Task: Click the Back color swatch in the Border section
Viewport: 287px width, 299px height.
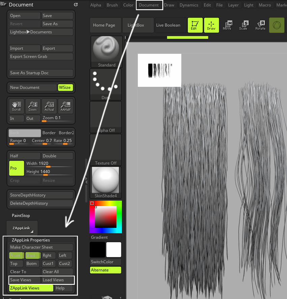Action: [25, 133]
